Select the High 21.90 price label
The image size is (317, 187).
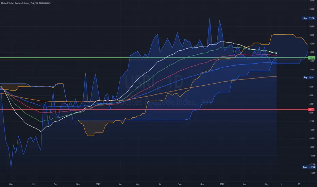(308, 18)
